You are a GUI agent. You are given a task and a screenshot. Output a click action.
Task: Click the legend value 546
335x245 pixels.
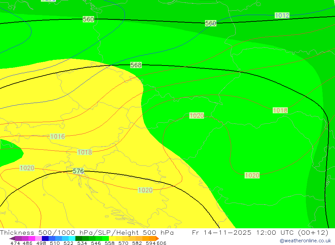coord(96,243)
